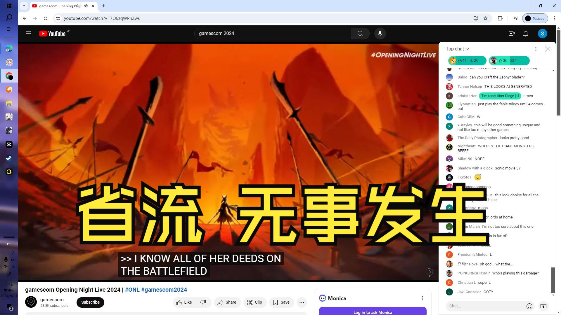The image size is (561, 315).
Task: Click the 53.8K subscribers text
Action: click(x=54, y=306)
